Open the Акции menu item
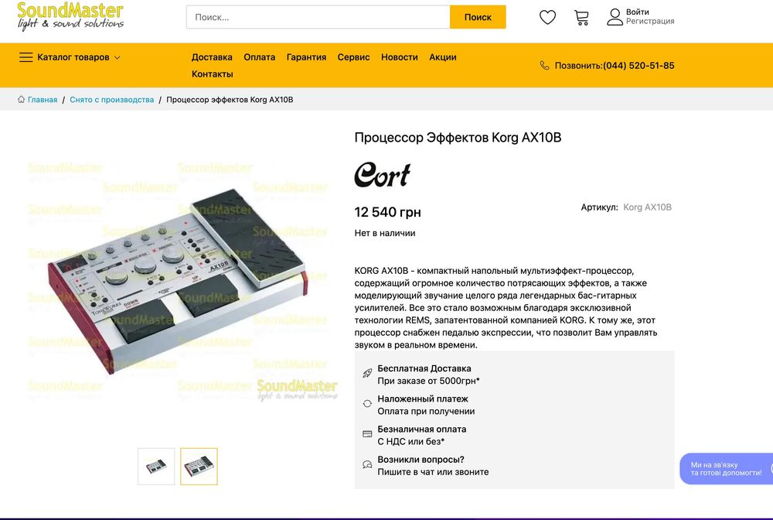Image resolution: width=773 pixels, height=520 pixels. click(443, 57)
